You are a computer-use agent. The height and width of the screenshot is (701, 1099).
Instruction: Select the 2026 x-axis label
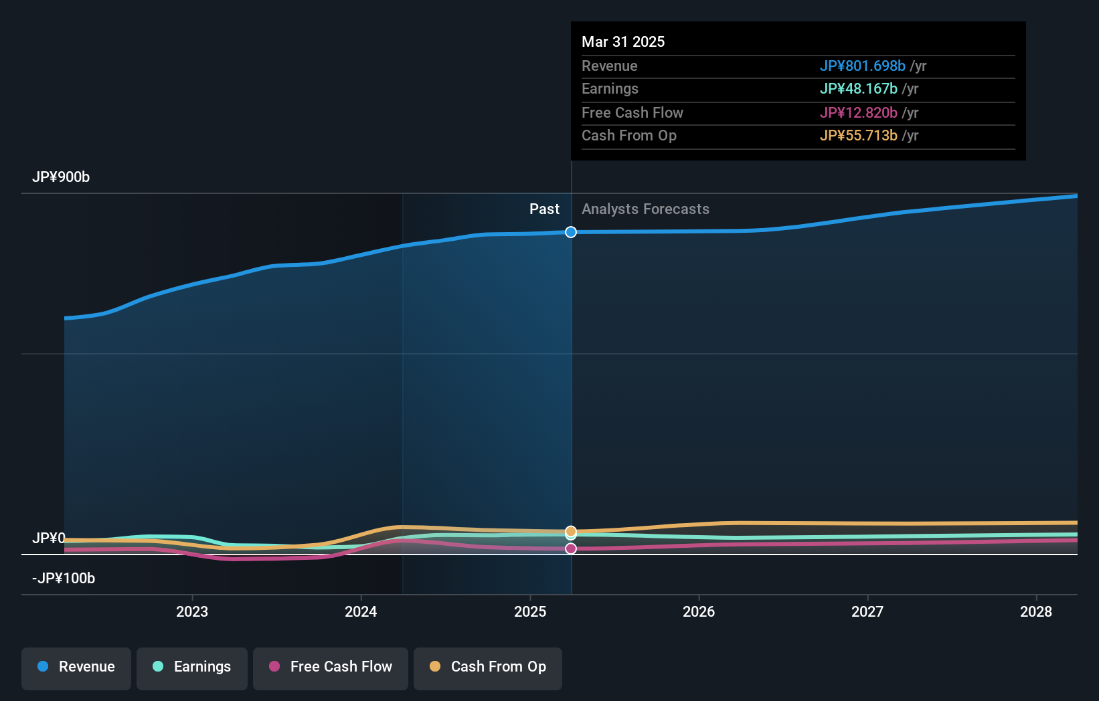click(699, 611)
